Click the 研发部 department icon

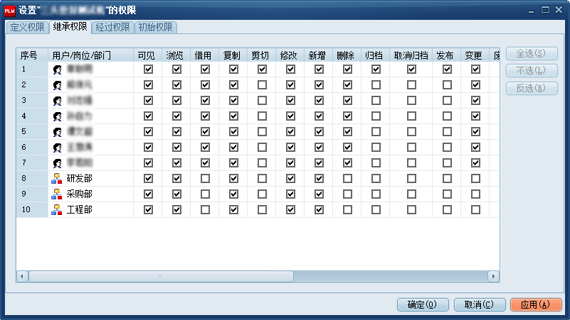tap(58, 179)
